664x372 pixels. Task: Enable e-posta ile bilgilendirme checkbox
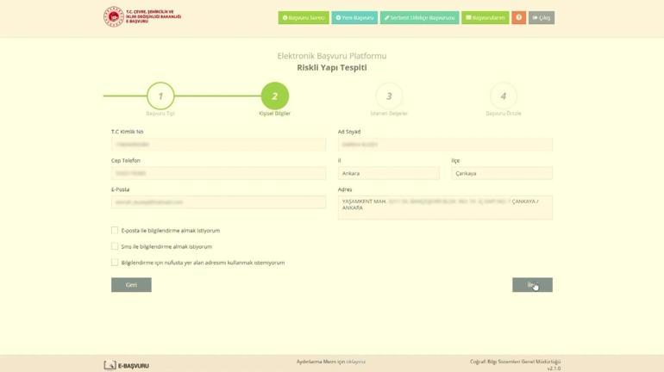[x=115, y=231]
